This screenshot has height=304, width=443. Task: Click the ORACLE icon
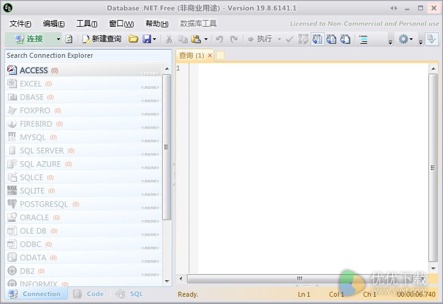tap(12, 217)
